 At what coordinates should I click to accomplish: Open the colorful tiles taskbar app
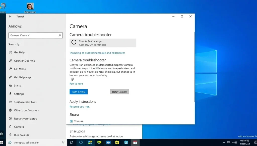(90, 143)
